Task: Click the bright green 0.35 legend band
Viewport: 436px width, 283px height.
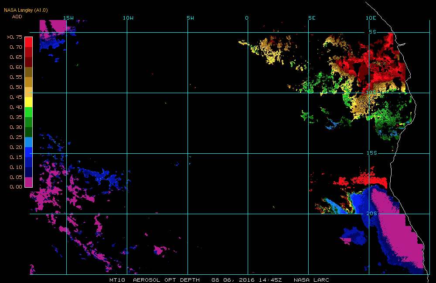Action: (29, 112)
